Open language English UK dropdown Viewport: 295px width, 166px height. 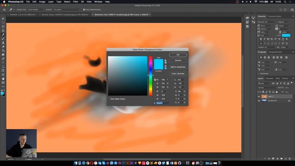click(x=266, y=47)
